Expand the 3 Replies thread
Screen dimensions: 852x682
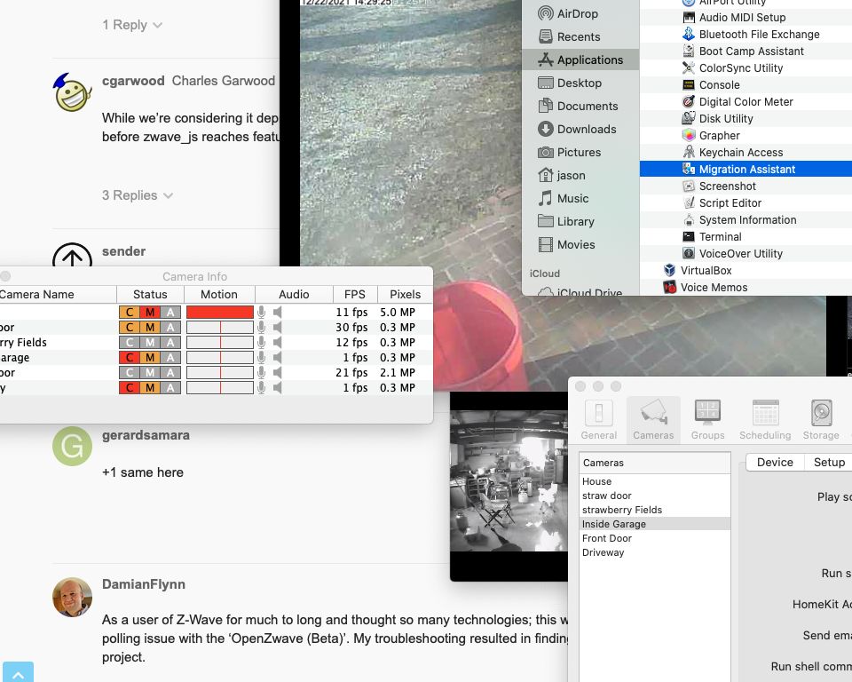click(138, 195)
